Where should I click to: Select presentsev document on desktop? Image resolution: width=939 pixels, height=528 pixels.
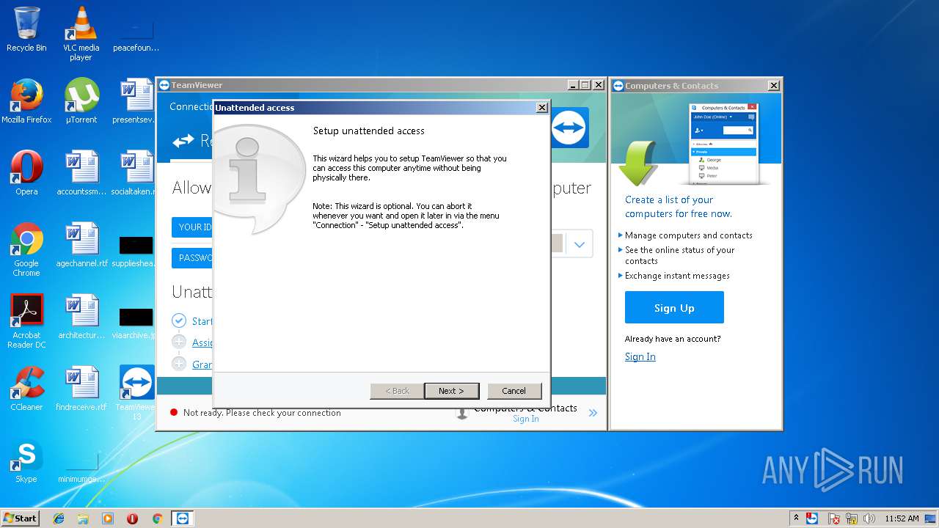[136, 101]
